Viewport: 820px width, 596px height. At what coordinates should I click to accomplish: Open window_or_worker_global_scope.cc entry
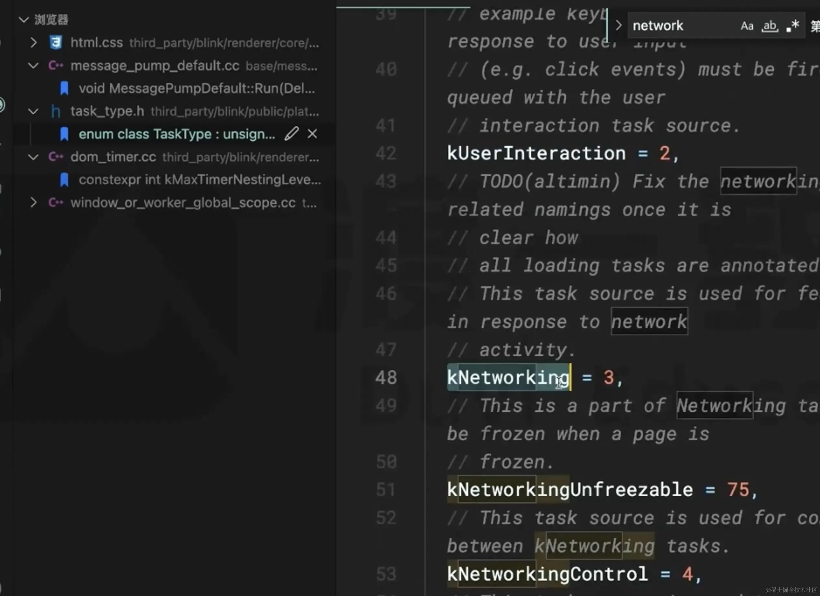tap(183, 203)
